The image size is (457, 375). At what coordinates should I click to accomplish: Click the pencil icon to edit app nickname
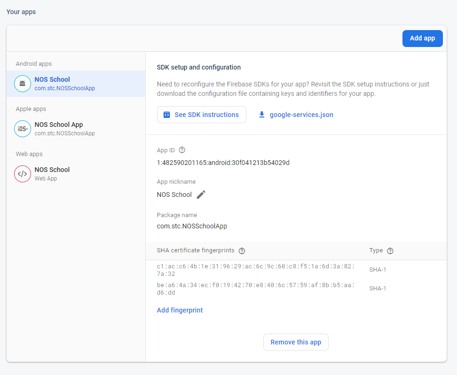pyautogui.click(x=201, y=195)
